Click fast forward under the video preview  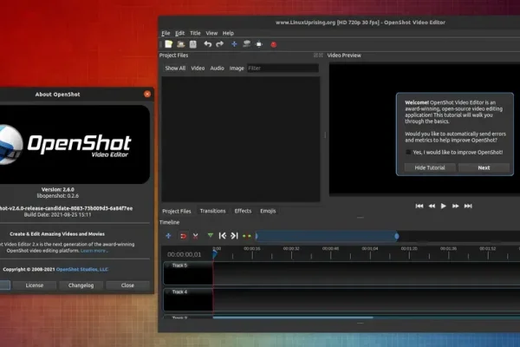456,206
